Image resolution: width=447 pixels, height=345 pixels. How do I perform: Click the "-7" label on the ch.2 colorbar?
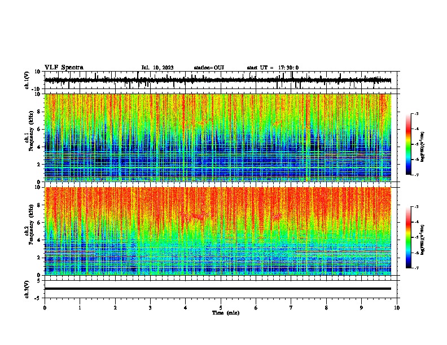click(x=417, y=268)
